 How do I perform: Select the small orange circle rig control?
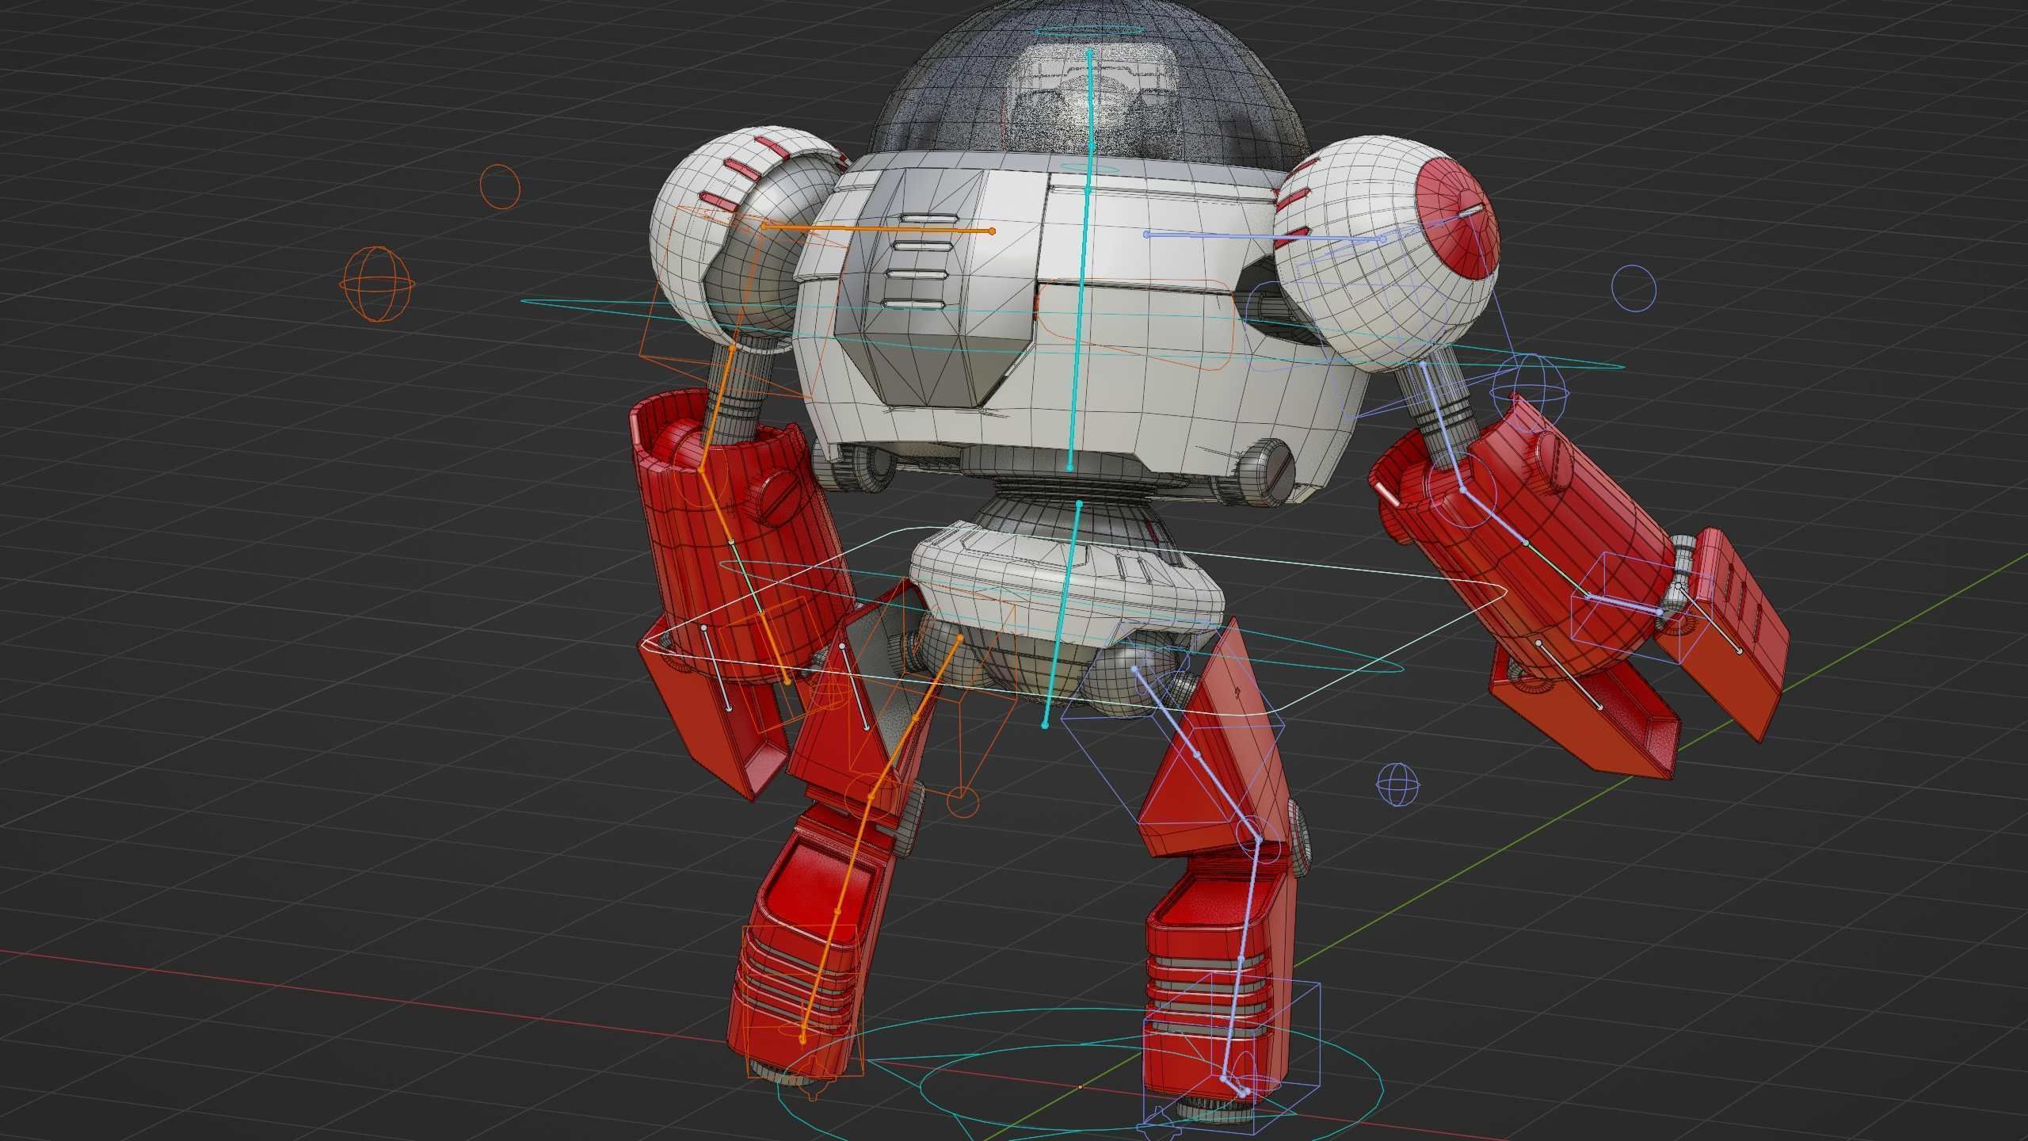[x=500, y=187]
